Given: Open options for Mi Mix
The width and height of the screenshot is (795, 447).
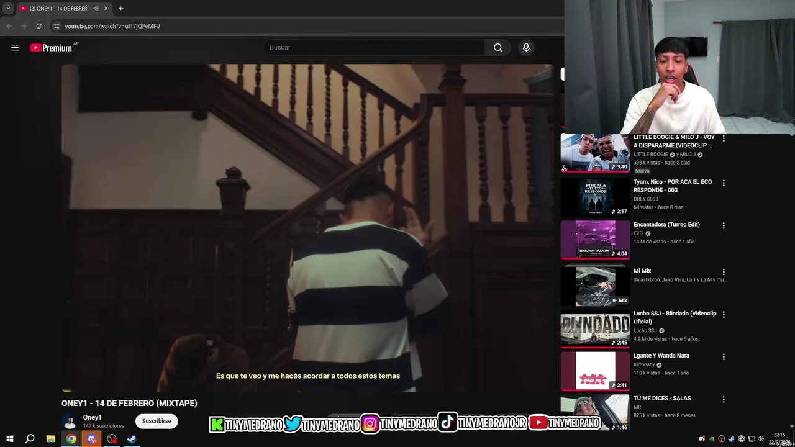Looking at the screenshot, I should [724, 272].
